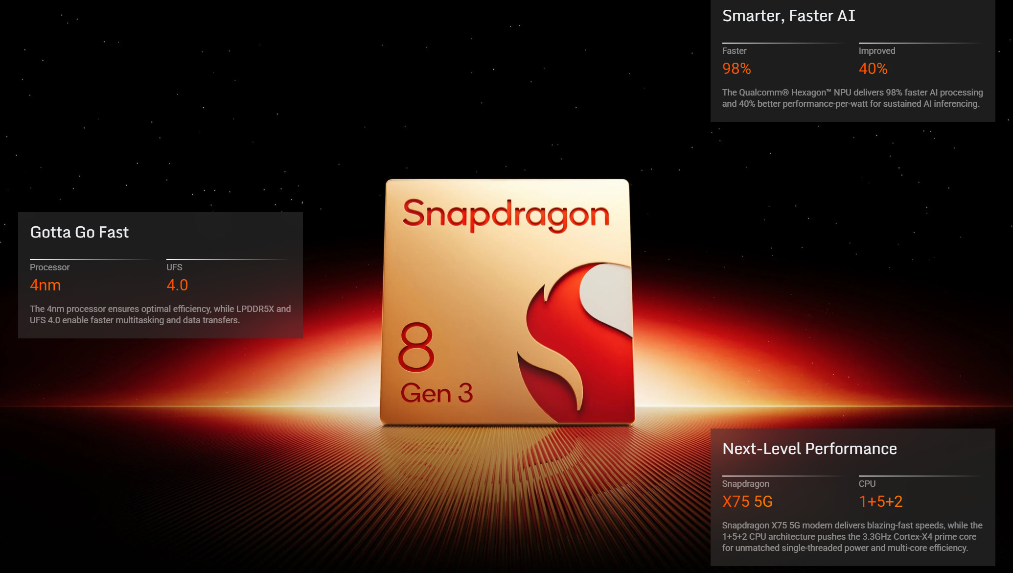Click the 4nm processor value
The height and width of the screenshot is (573, 1013).
tap(45, 285)
